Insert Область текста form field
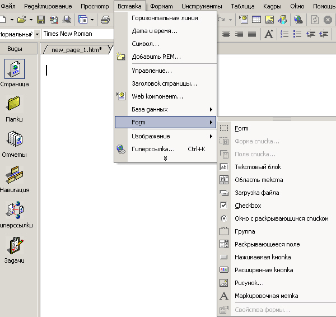The image size is (336, 317). (258, 180)
